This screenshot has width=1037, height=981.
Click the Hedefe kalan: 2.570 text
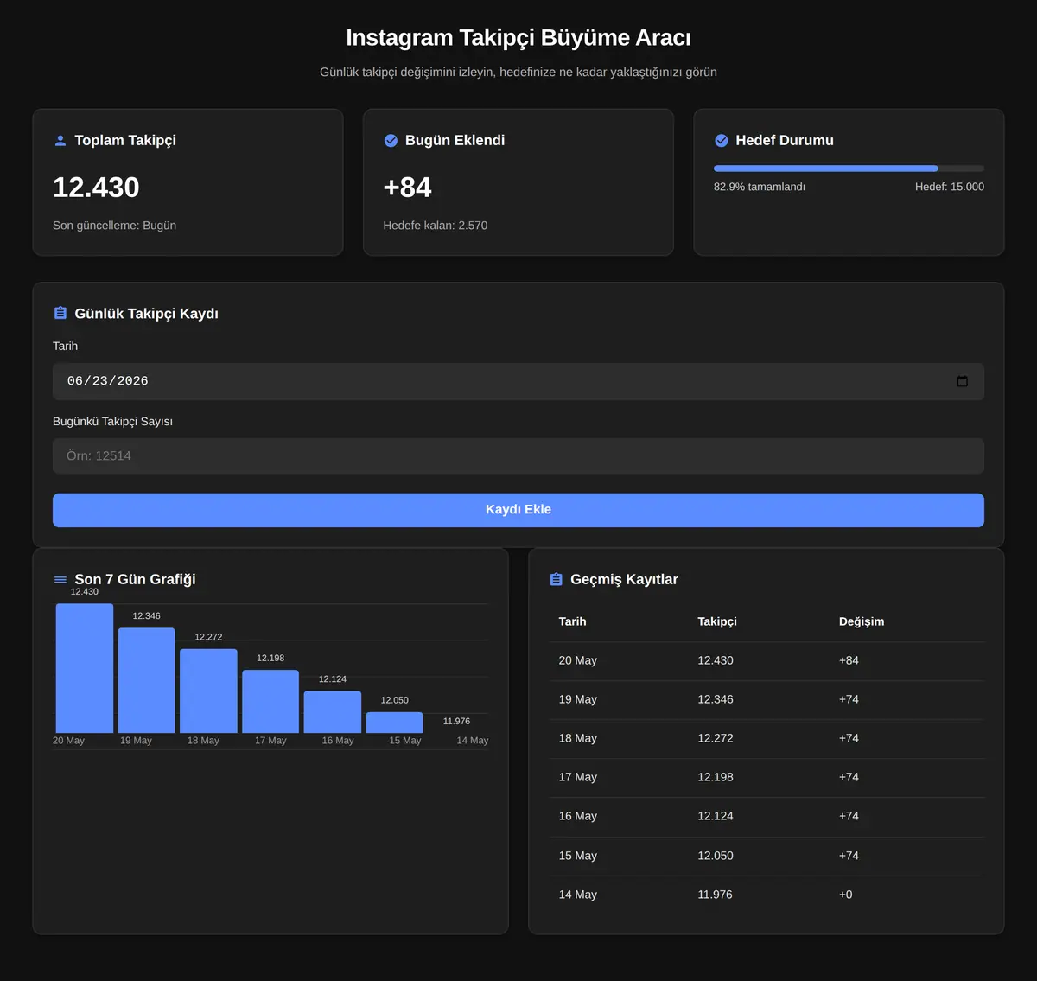[x=436, y=226]
